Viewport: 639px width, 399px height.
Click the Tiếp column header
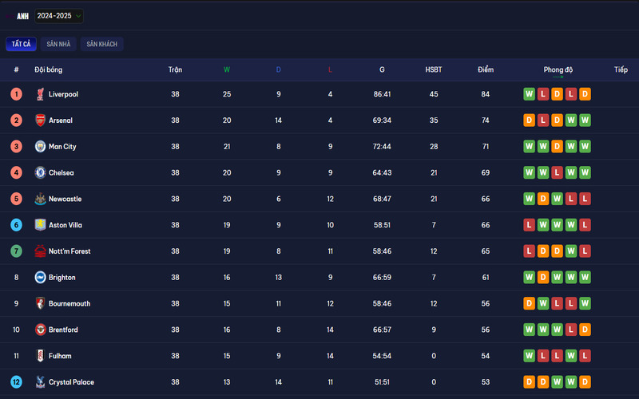pyautogui.click(x=621, y=69)
